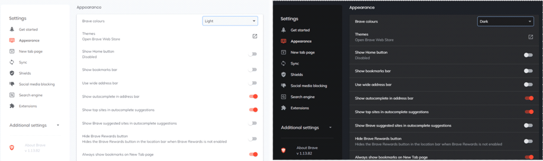Toggle Use wide address bar in dark panel

coord(528,84)
